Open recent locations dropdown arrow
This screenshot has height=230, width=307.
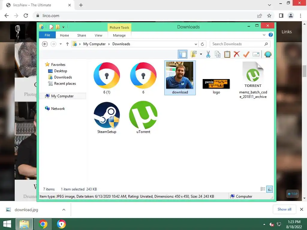pyautogui.click(x=61, y=44)
